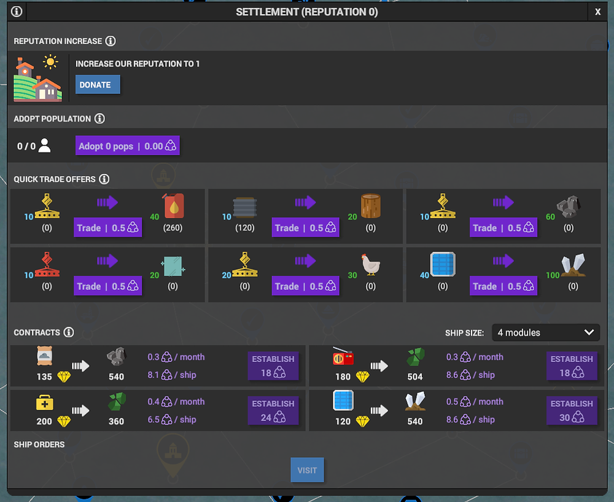The image size is (614, 502).
Task: Trade yellow crane goods for stone
Action: (503, 228)
